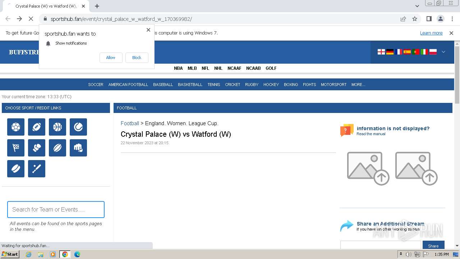This screenshot has width=460, height=259.
Task: Open the Learn more link
Action: coord(431,33)
